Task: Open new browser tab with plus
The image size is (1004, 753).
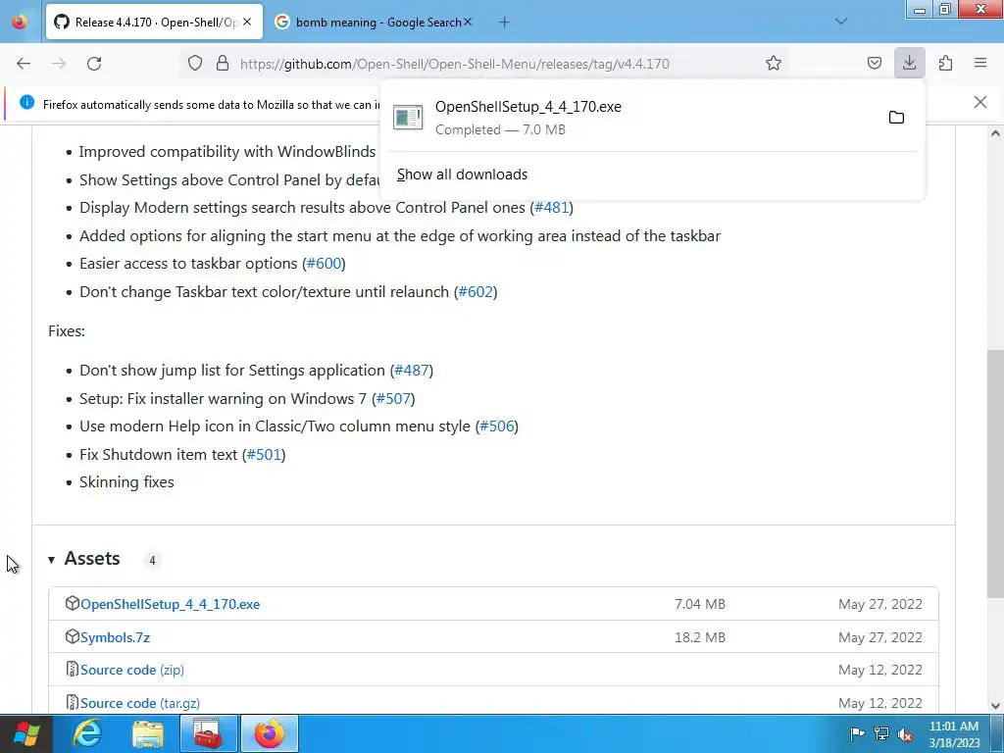Action: pos(505,23)
